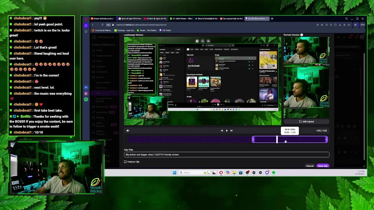Click the taskbar Search box
The image size is (374, 210).
tap(194, 173)
